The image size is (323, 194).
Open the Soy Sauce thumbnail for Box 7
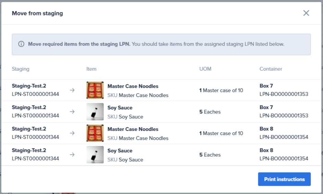pyautogui.click(x=95, y=112)
